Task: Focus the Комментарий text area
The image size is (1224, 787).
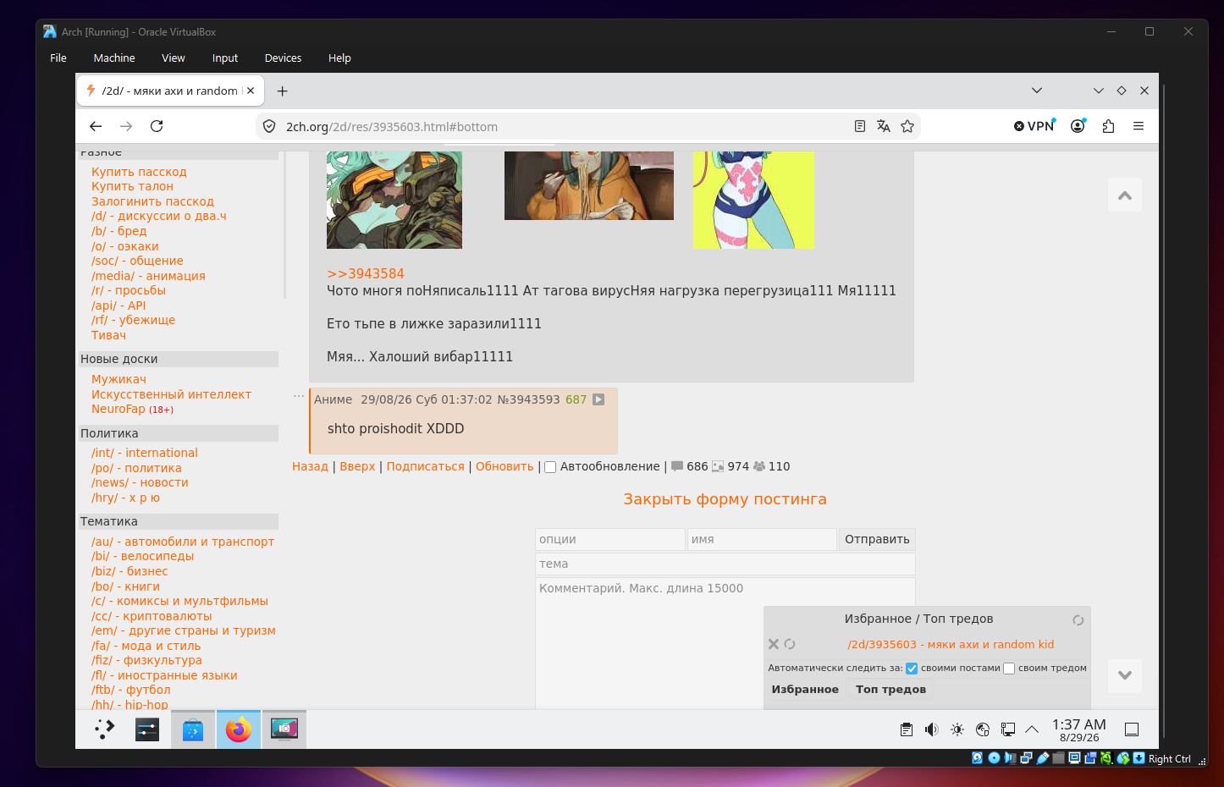Action: [725, 643]
